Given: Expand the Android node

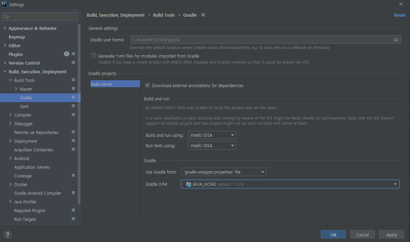Looking at the screenshot, I should tap(10, 158).
